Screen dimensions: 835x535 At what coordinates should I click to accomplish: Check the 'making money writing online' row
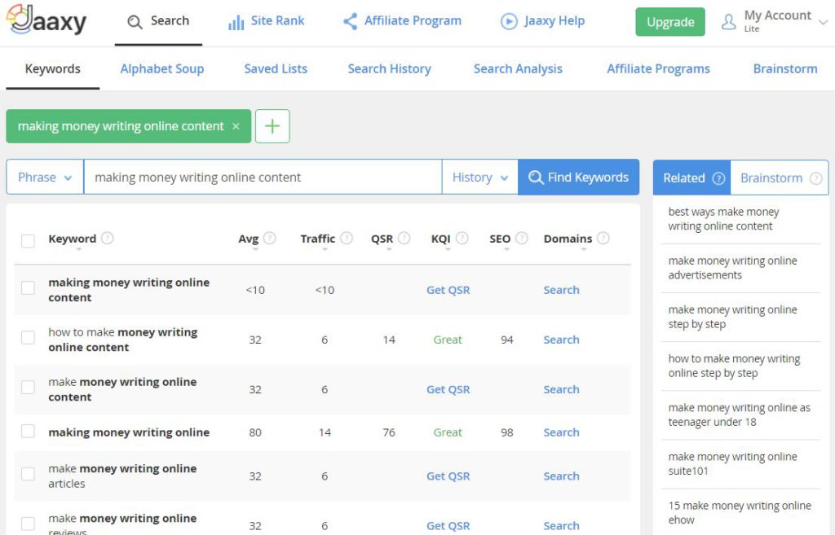pyautogui.click(x=28, y=431)
